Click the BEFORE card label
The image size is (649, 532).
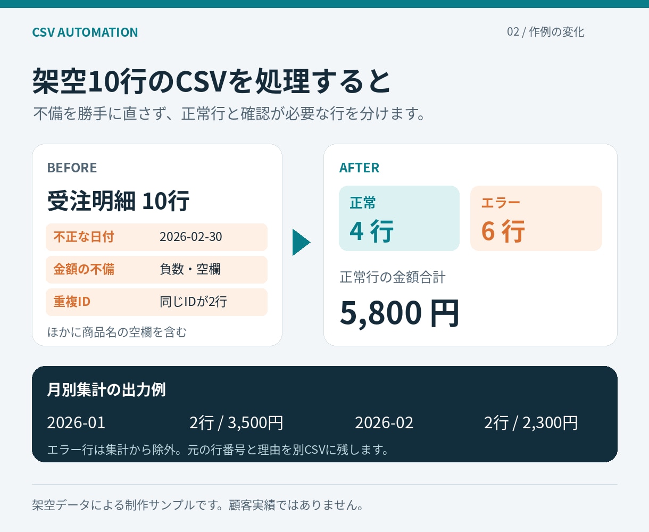(72, 168)
